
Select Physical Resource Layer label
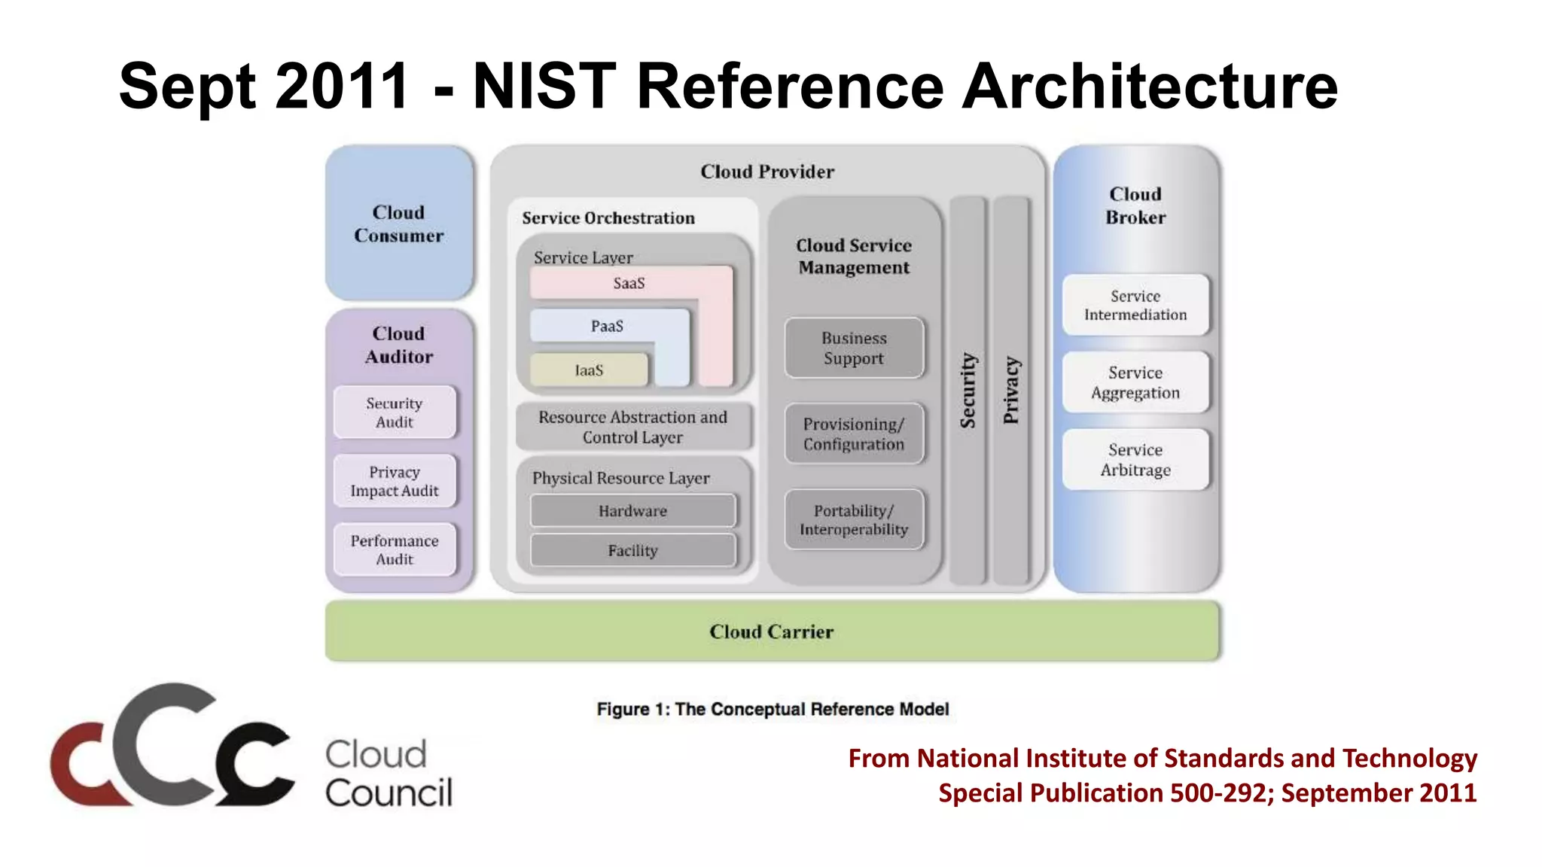tap(621, 478)
